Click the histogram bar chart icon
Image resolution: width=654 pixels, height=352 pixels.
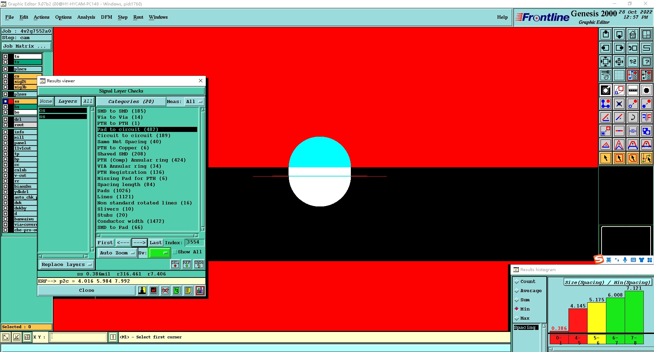point(200,290)
